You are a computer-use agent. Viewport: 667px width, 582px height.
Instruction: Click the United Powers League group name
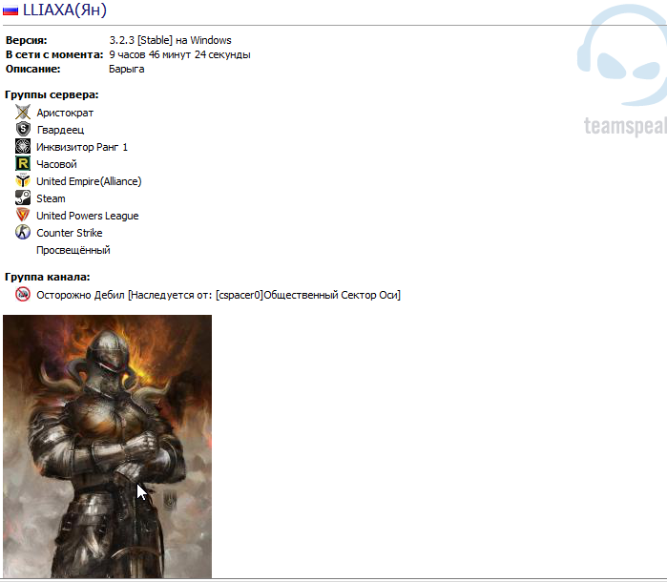click(88, 217)
